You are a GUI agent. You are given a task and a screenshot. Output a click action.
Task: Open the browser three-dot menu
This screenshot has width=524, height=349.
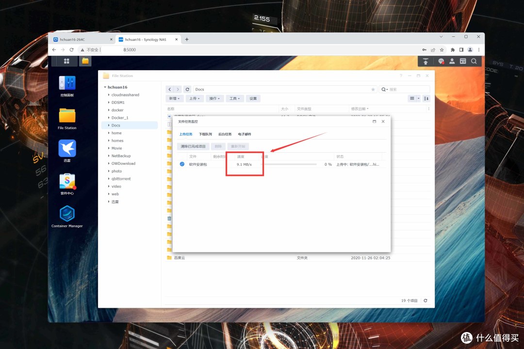point(479,50)
